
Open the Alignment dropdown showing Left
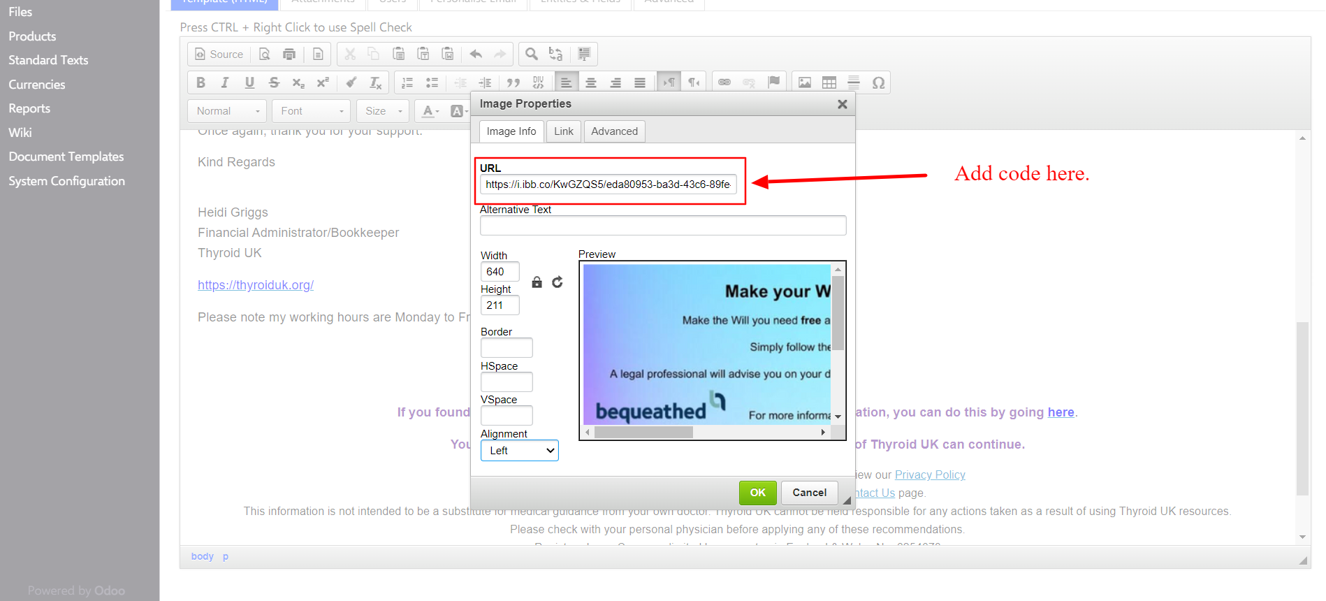coord(519,451)
